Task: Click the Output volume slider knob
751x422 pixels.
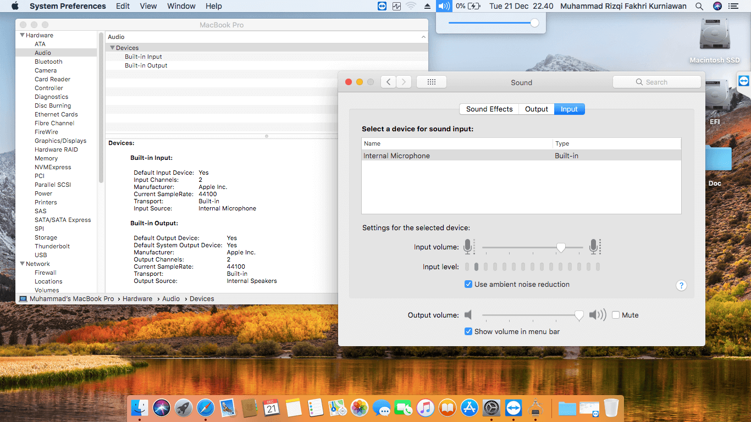Action: click(x=579, y=315)
